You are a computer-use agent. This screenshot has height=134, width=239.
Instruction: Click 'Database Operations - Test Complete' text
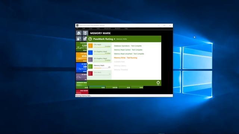tap(128, 46)
